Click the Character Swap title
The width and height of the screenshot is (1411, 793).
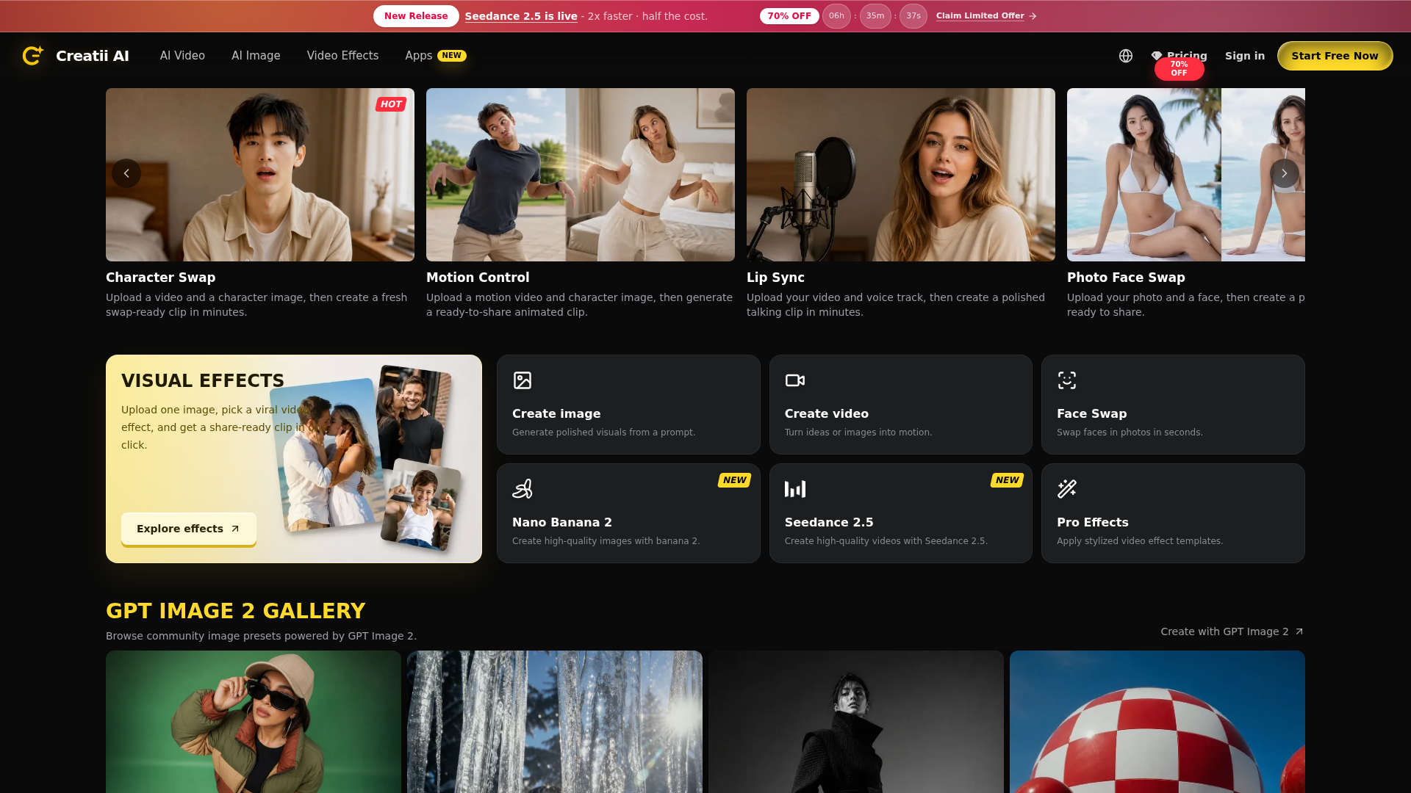coord(160,278)
